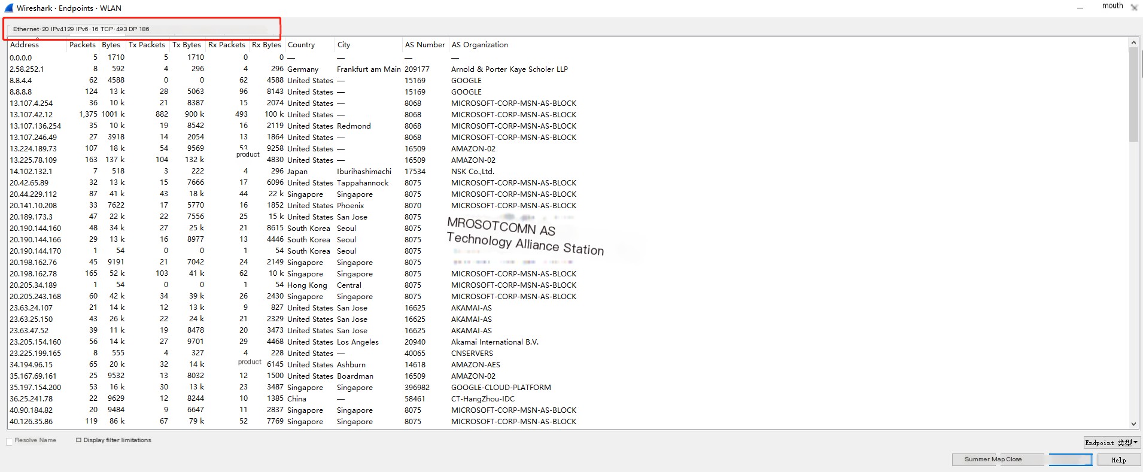Toggle the Resolve Name checkbox
This screenshot has height=472, width=1143.
[x=9, y=441]
